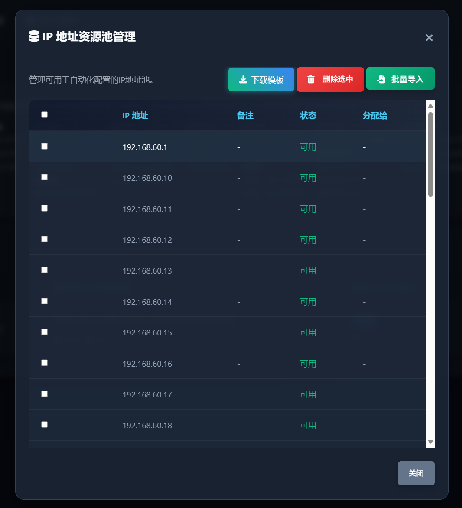Toggle the checkbox next to 192.168.60.15

pos(44,332)
